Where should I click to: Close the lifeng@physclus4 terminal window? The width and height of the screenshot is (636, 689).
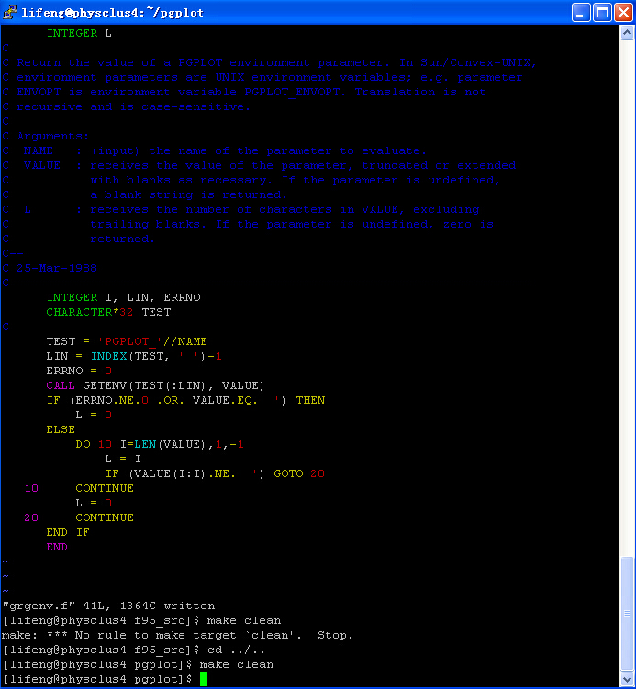pos(624,12)
